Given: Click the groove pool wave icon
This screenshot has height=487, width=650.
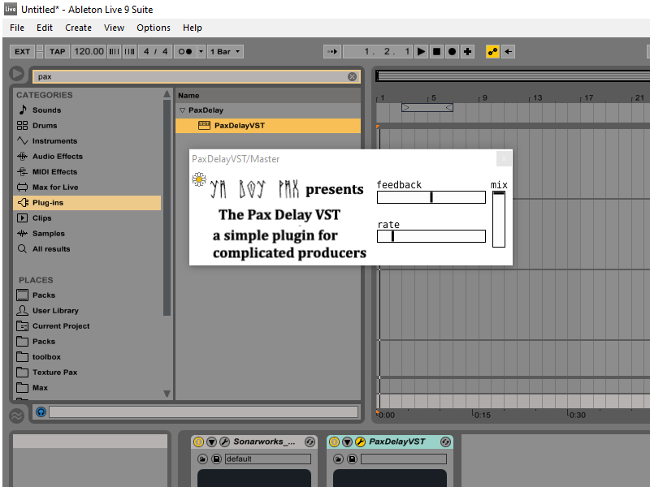Looking at the screenshot, I should pyautogui.click(x=16, y=416).
